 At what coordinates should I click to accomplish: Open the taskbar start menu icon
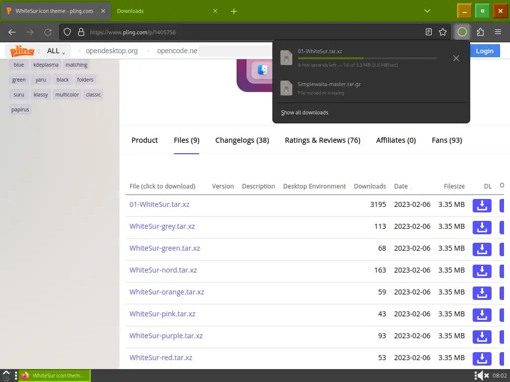(6, 376)
